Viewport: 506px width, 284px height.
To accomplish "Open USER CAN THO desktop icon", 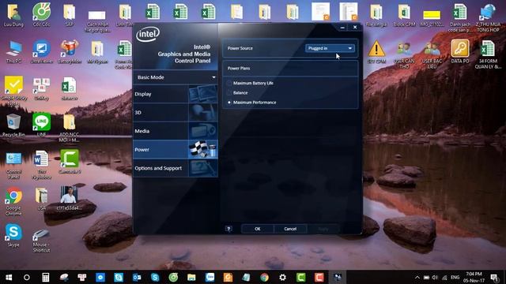I will coord(404,54).
